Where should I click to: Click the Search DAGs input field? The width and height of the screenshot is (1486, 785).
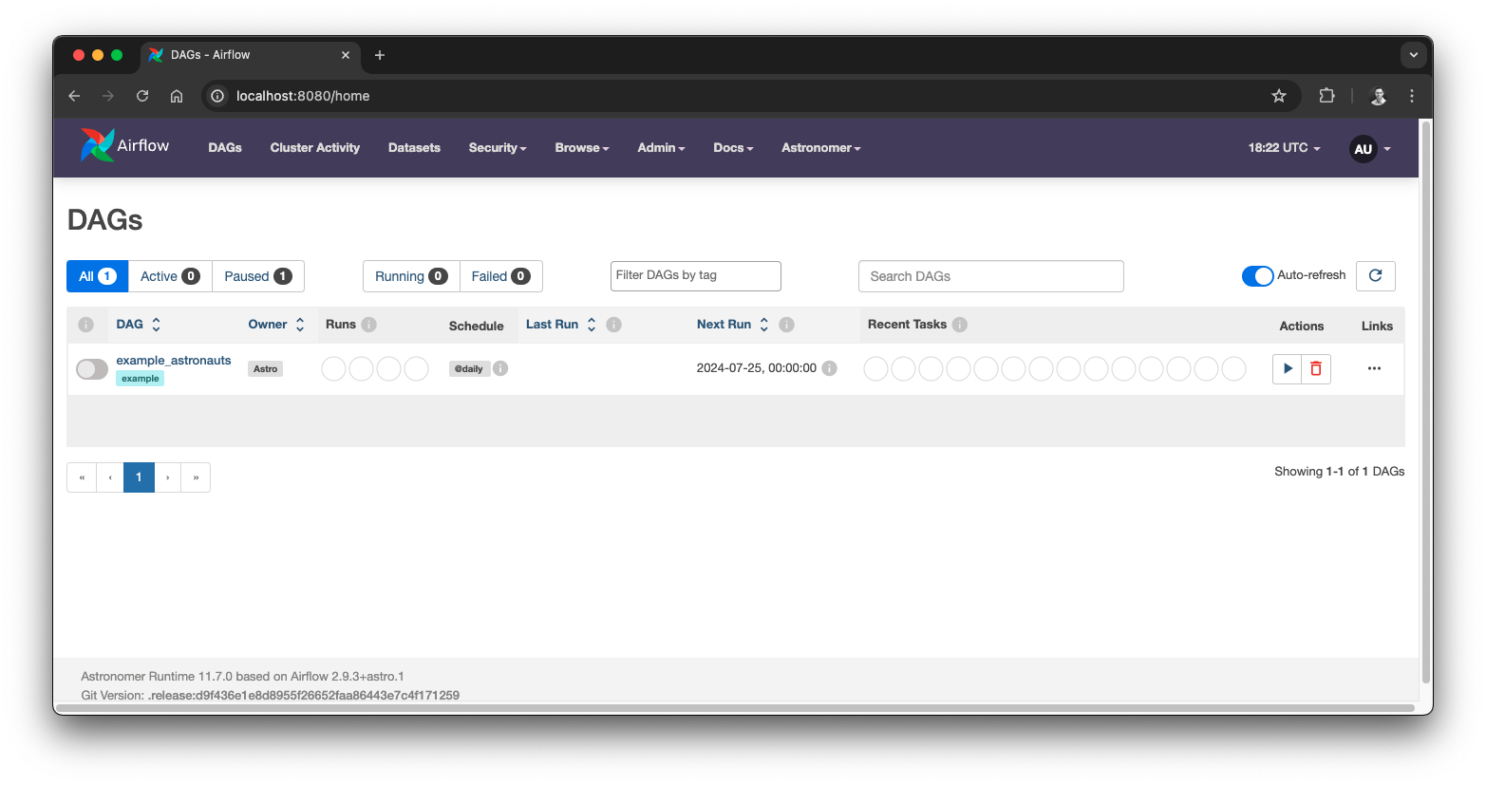tap(990, 275)
